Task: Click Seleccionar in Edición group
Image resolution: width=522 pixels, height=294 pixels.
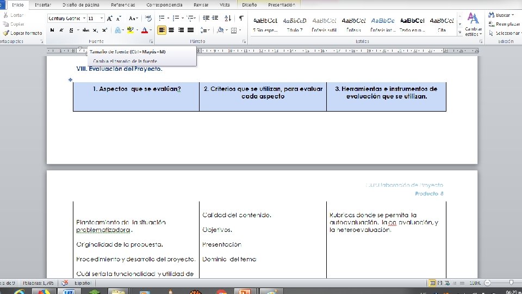Action: (x=504, y=33)
